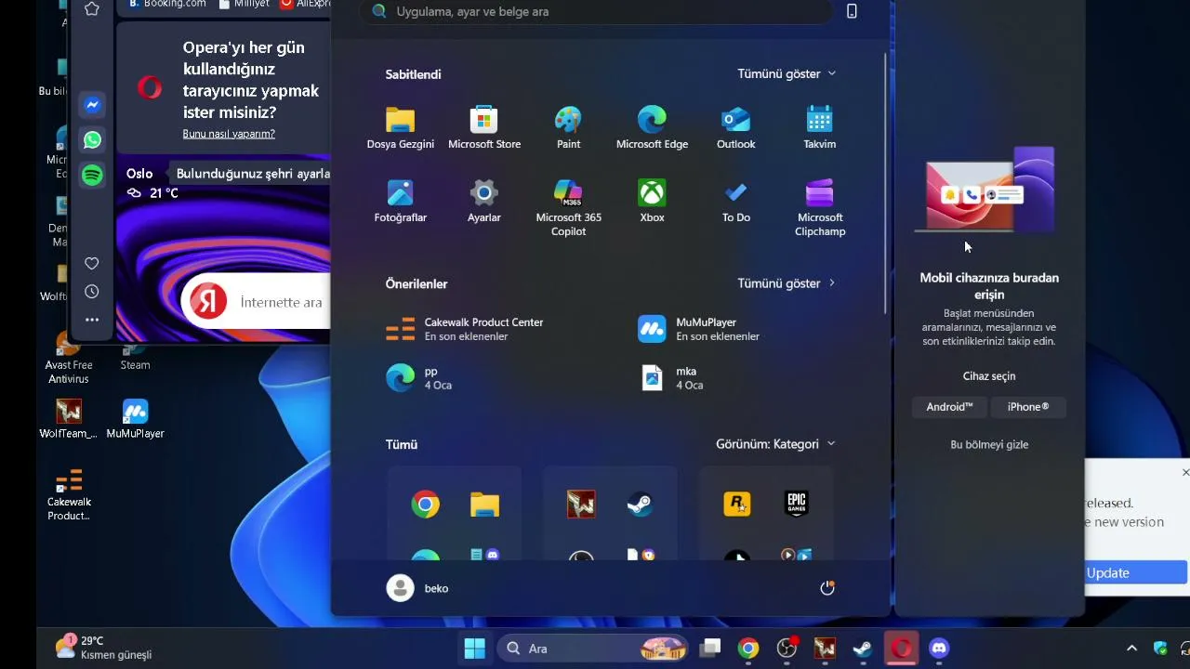Open Spotify in Opera sidebar
1190x669 pixels.
92,175
